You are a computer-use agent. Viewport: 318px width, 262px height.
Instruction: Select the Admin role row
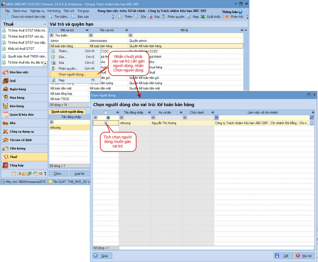146,40
